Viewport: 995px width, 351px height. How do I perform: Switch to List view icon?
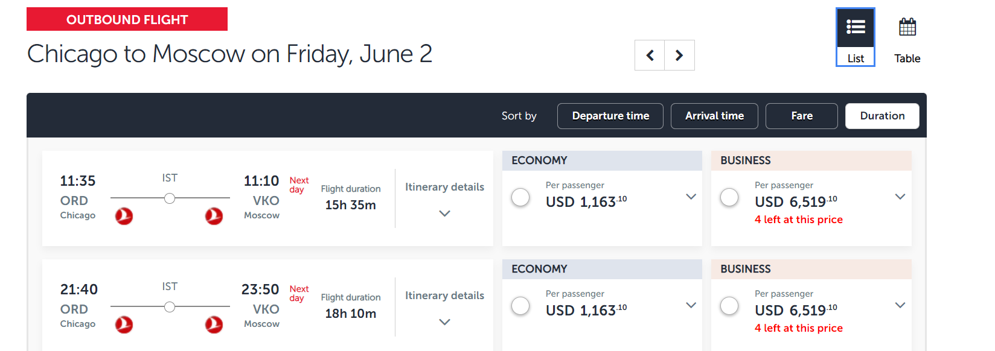click(x=856, y=27)
